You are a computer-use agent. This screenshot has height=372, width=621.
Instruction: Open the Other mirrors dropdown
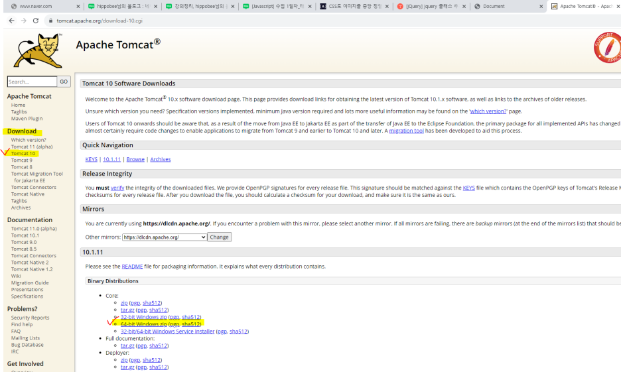point(165,237)
